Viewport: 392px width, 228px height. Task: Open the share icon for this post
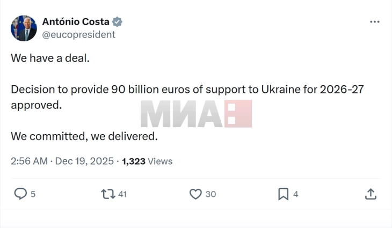click(371, 194)
